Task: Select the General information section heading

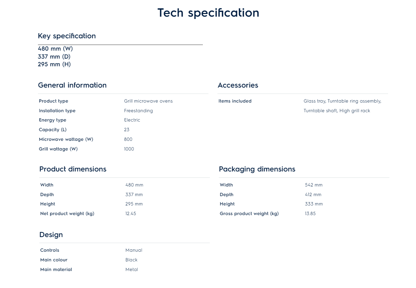Action: pos(72,85)
